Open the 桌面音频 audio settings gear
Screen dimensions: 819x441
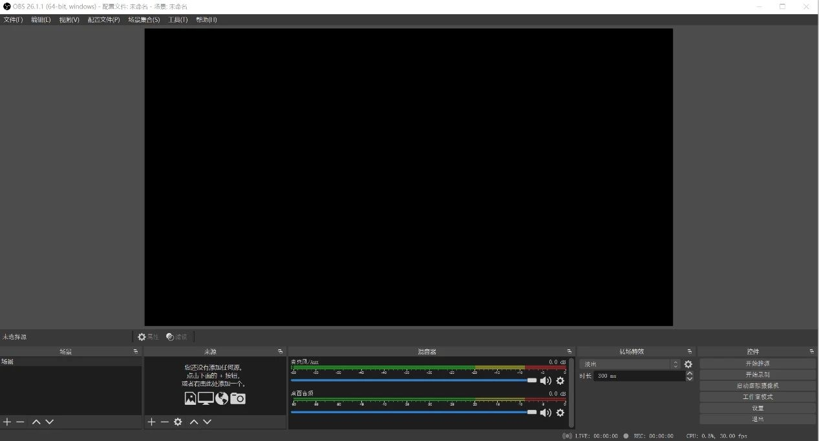click(560, 413)
